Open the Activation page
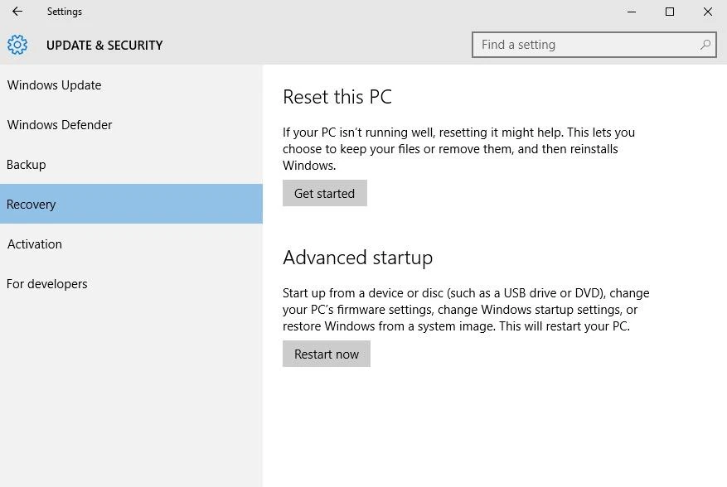 pyautogui.click(x=35, y=244)
